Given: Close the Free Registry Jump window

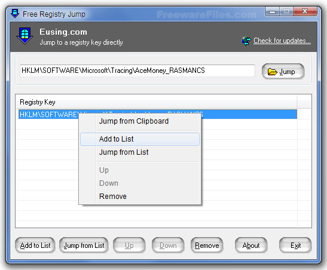Looking at the screenshot, I should coord(305,11).
